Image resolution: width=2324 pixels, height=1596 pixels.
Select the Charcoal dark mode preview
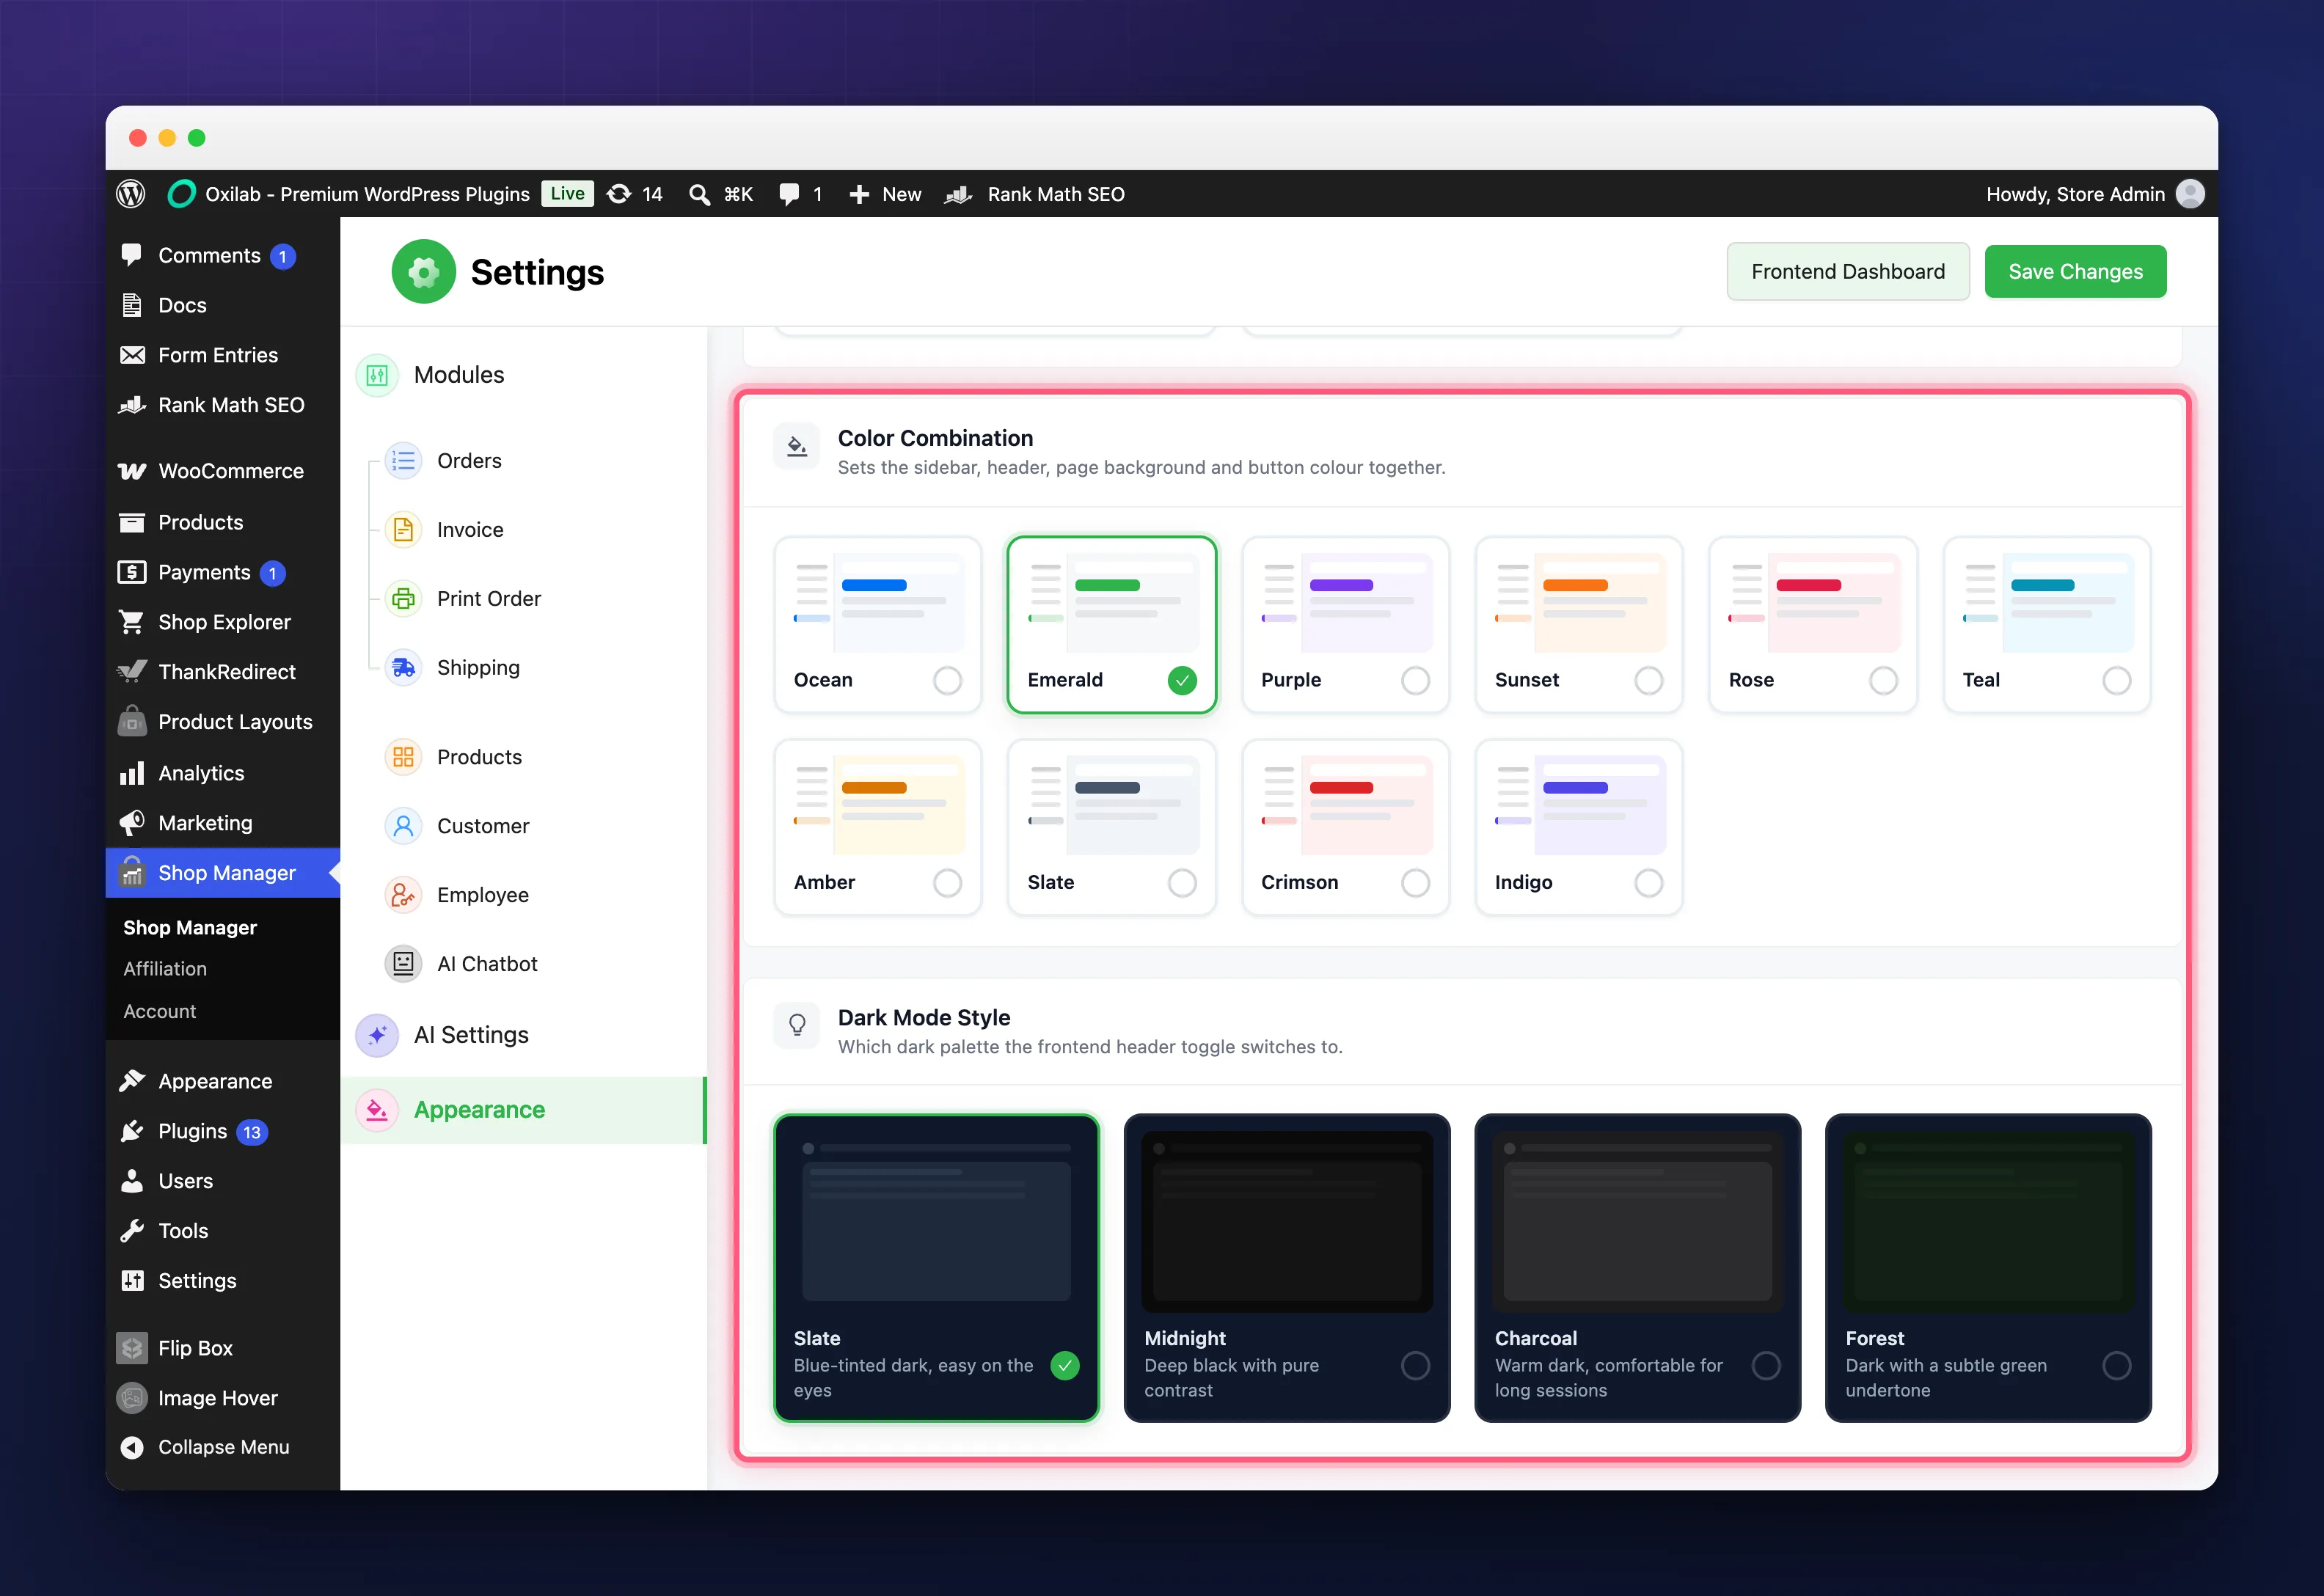(x=1637, y=1221)
